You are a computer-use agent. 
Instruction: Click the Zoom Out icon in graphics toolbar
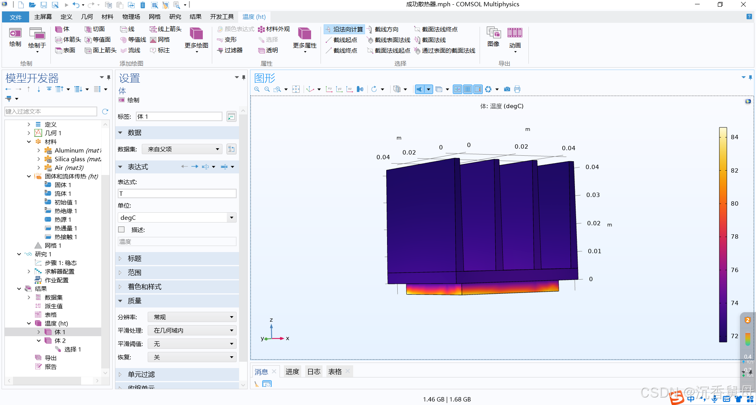[x=267, y=89]
